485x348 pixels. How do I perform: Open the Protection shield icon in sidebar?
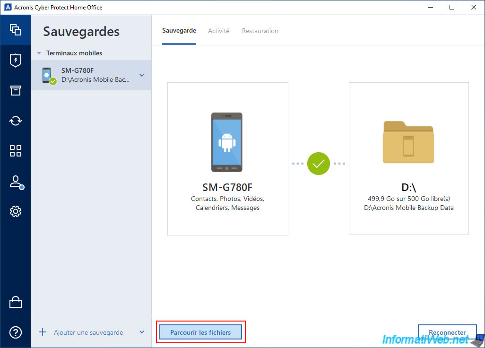(16, 61)
